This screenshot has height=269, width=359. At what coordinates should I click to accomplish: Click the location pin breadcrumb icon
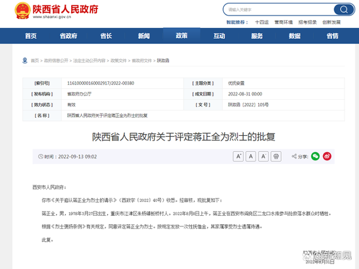[x=25, y=60]
